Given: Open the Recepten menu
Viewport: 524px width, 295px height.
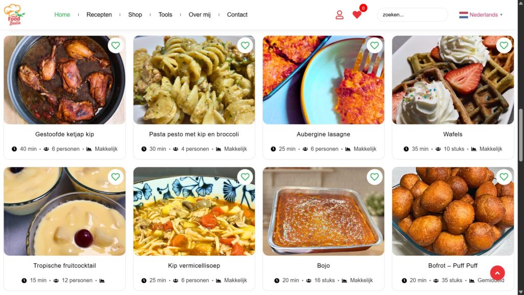Looking at the screenshot, I should tap(99, 15).
